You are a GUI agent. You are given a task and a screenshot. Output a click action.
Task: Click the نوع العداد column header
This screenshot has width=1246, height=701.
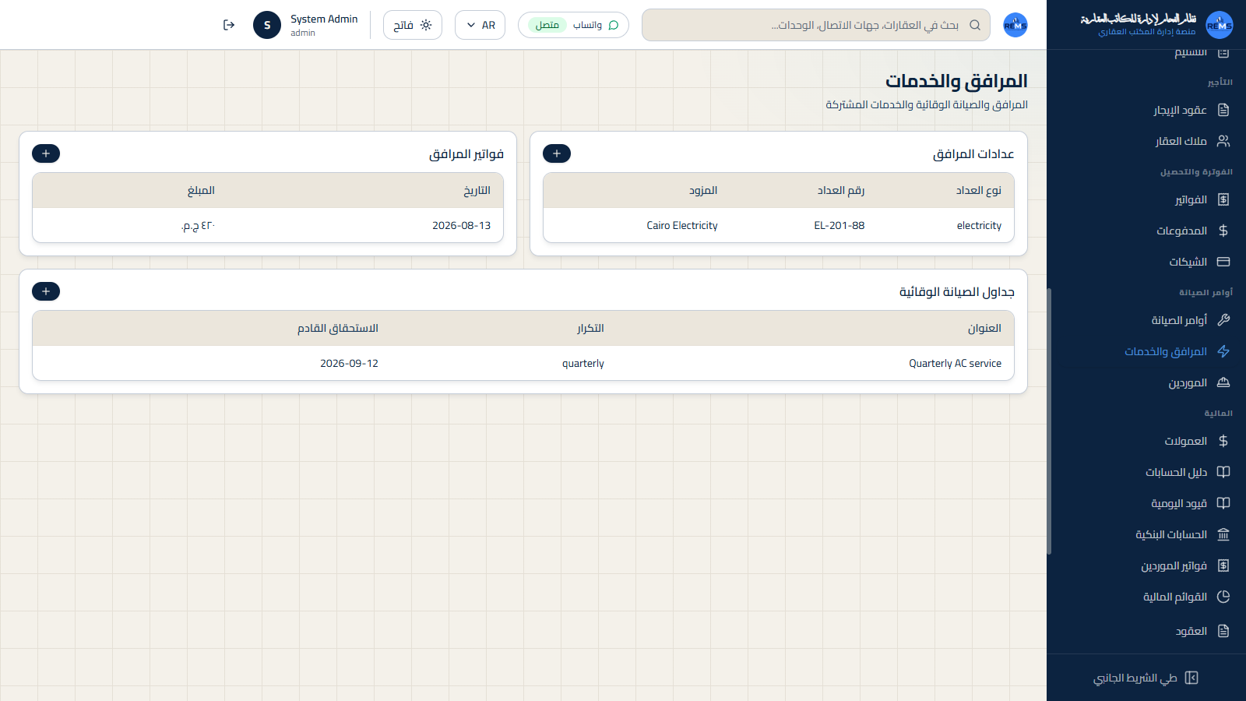pos(979,190)
